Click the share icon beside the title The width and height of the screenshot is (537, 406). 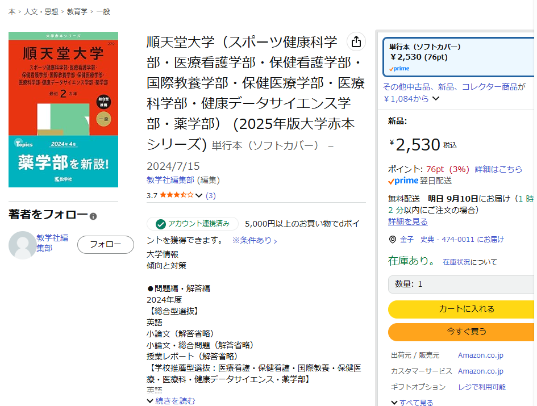tap(356, 42)
